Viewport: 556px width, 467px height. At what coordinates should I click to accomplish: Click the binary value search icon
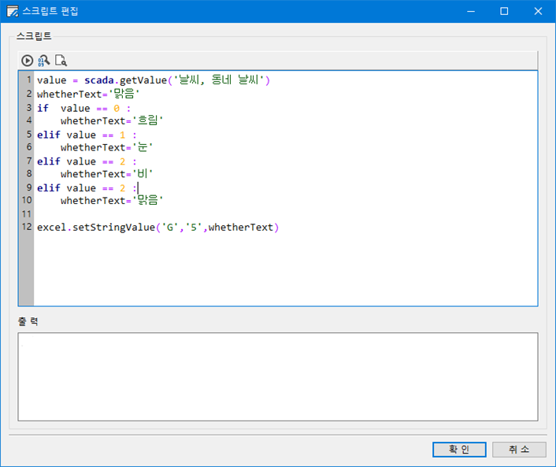[44, 60]
